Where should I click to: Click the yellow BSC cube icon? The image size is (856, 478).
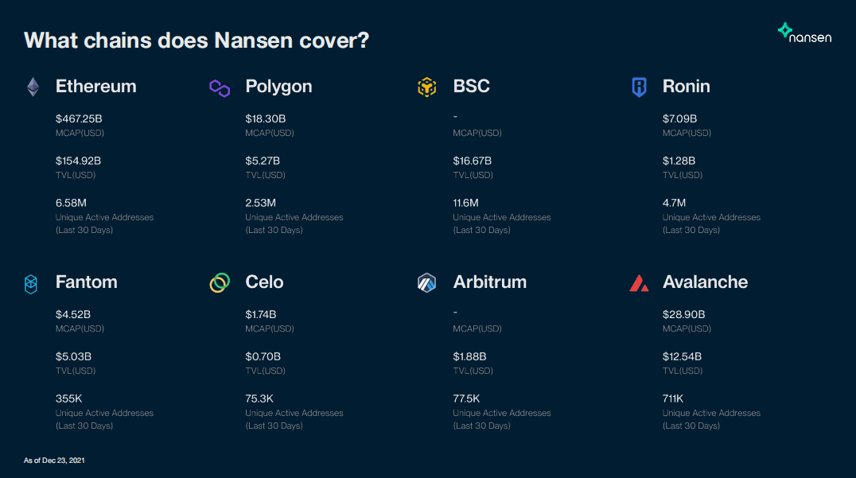[x=427, y=87]
